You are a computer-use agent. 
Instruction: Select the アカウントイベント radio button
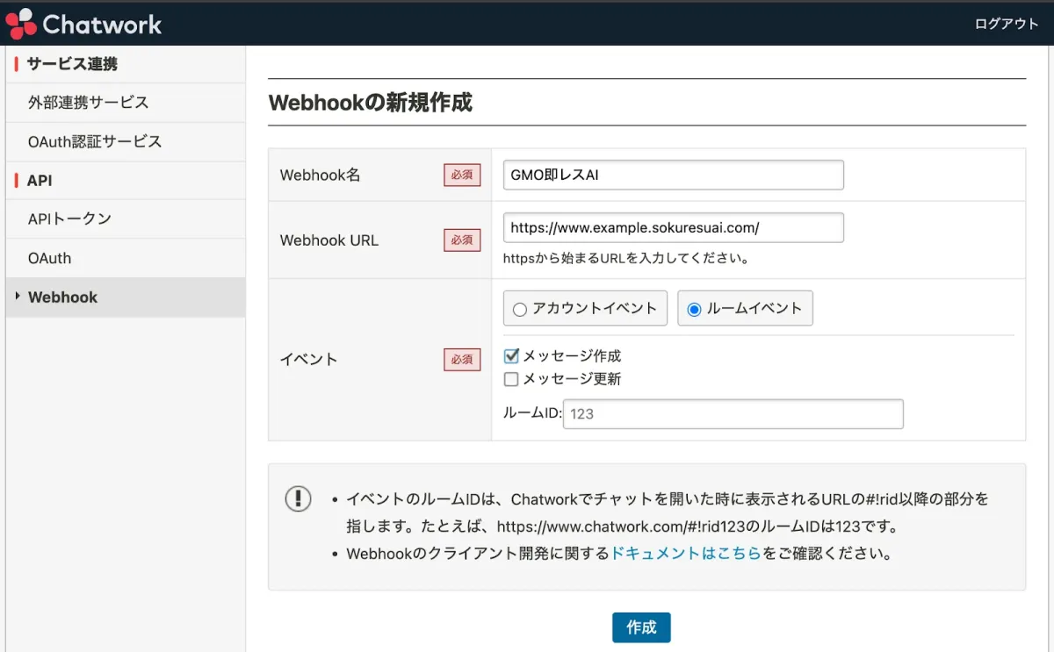pos(519,309)
